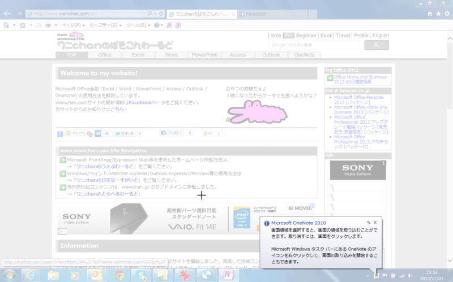This screenshot has height=282, width=453.
Task: Click the wrench options icon in OneNote balloon
Action: 369,222
